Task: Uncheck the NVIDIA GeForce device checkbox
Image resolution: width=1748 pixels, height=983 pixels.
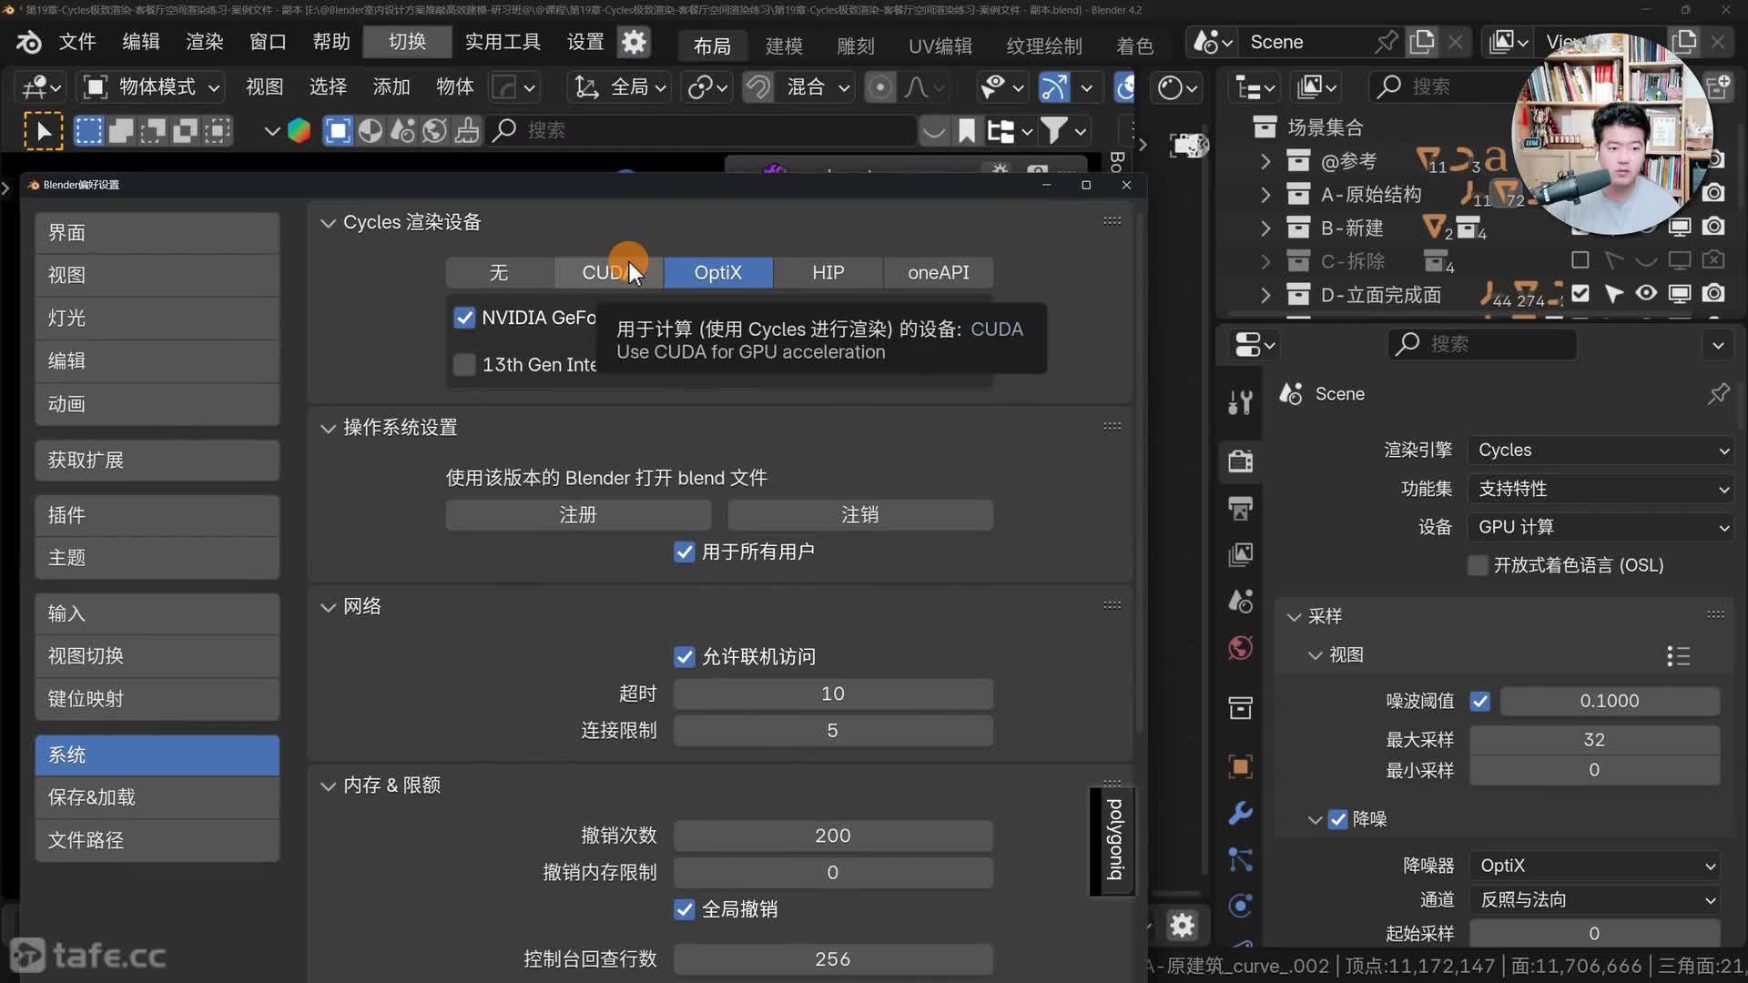Action: pyautogui.click(x=464, y=318)
